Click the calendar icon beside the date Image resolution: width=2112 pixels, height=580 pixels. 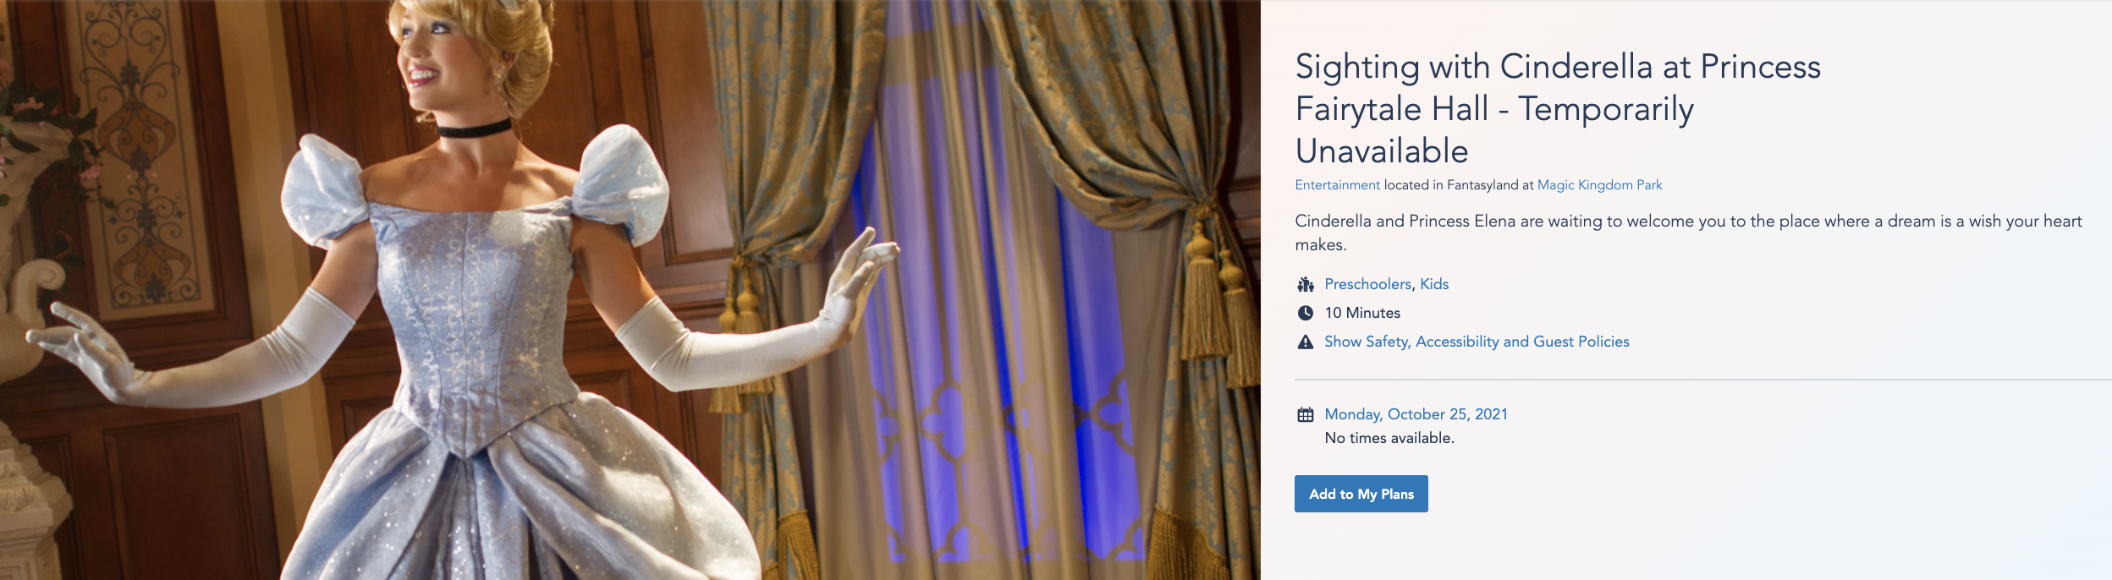point(1306,414)
